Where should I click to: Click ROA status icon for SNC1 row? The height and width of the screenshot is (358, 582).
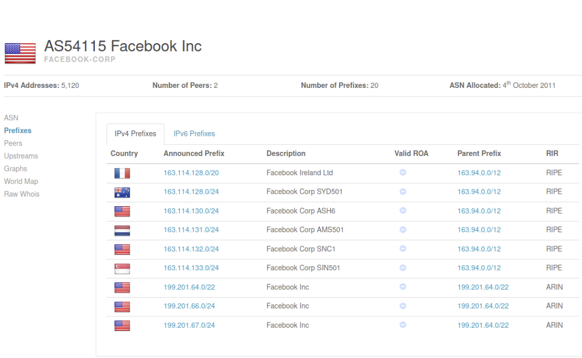pos(403,249)
